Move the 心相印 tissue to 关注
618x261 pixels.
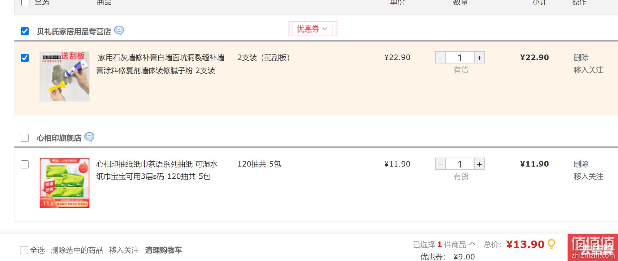pos(588,176)
